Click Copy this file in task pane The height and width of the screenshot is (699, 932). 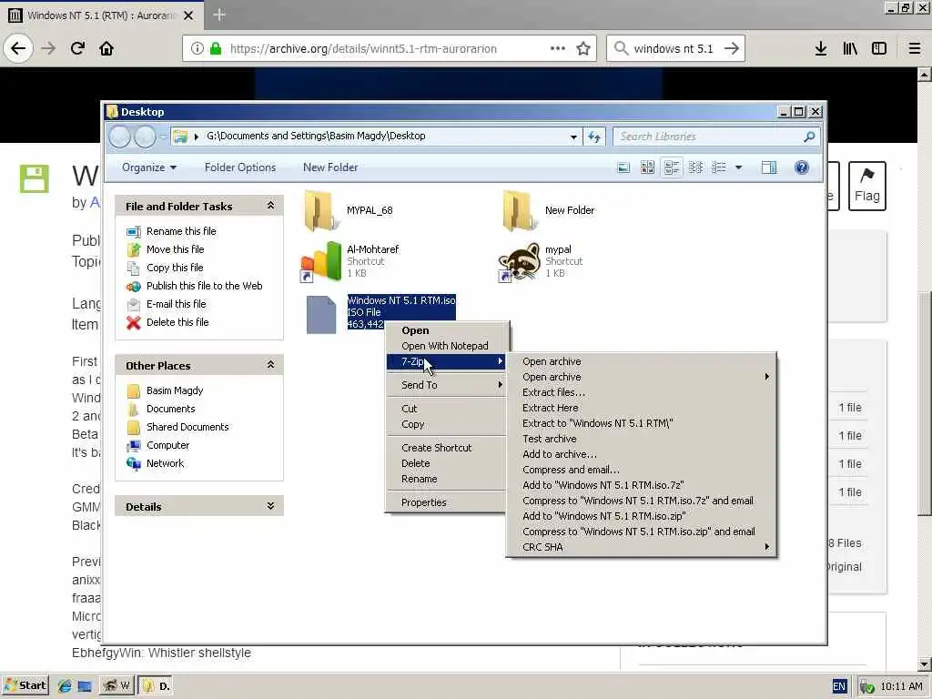[x=175, y=268]
